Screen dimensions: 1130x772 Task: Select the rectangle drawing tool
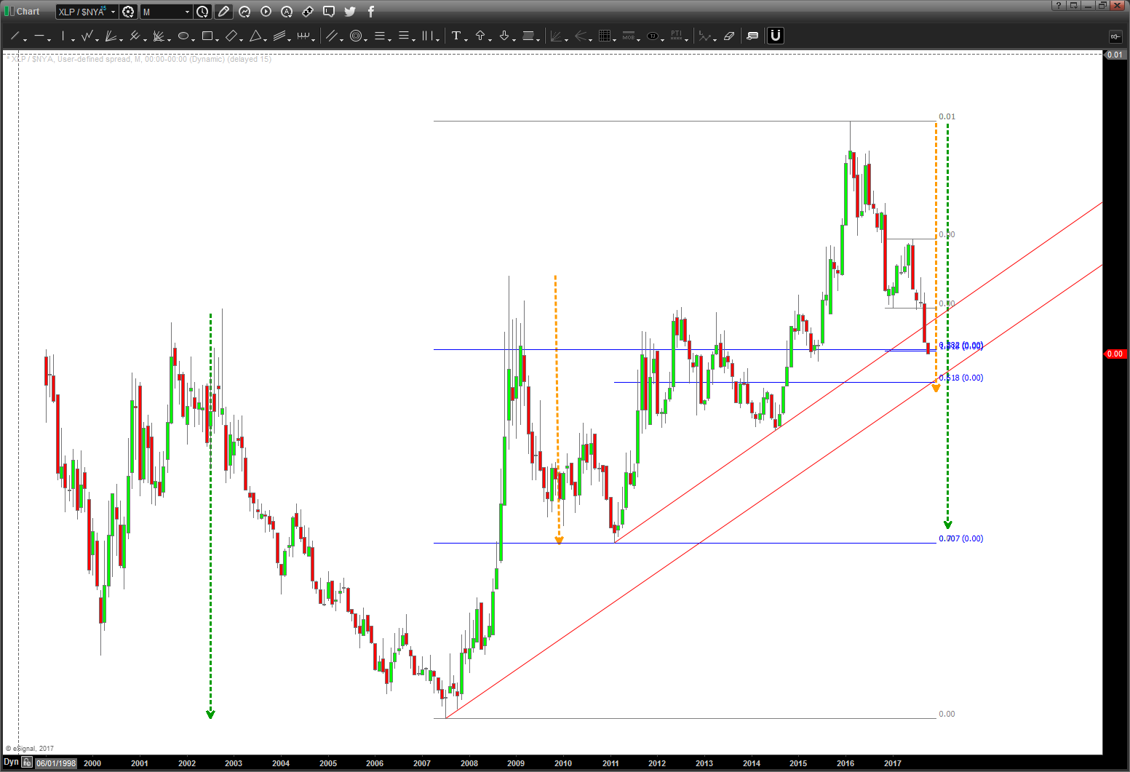coord(207,36)
